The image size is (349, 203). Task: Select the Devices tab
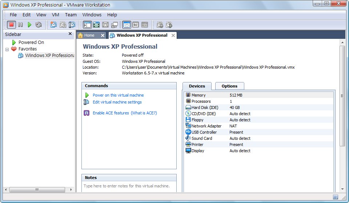[x=197, y=86]
